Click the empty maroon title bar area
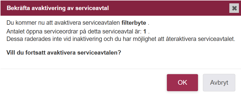 [x=169, y=8]
